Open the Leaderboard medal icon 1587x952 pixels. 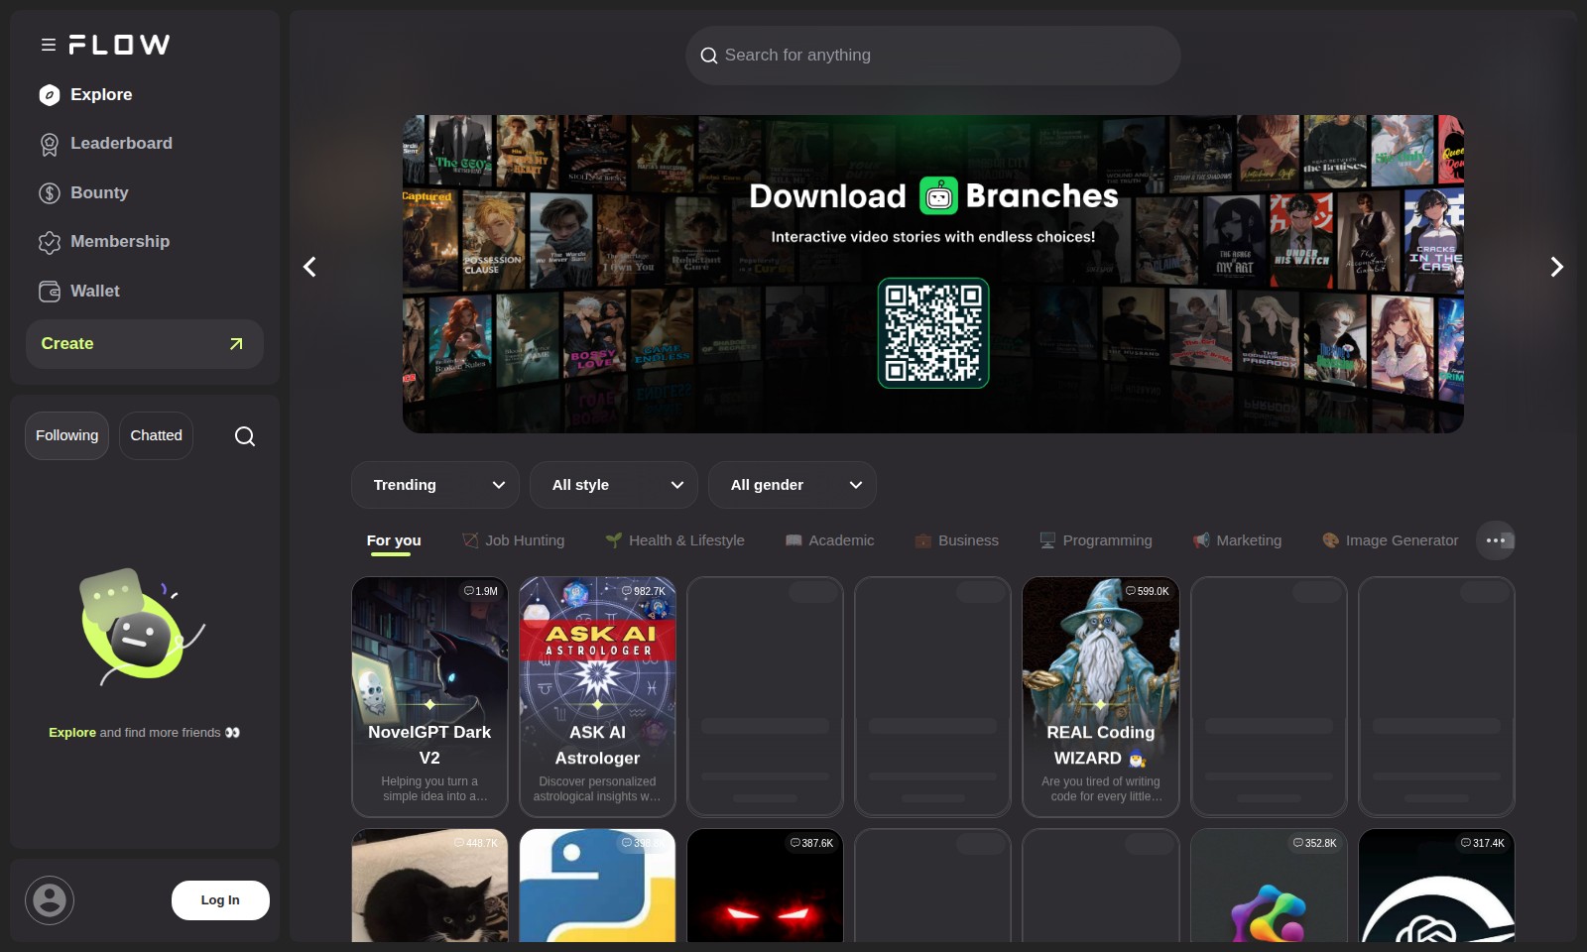point(50,144)
